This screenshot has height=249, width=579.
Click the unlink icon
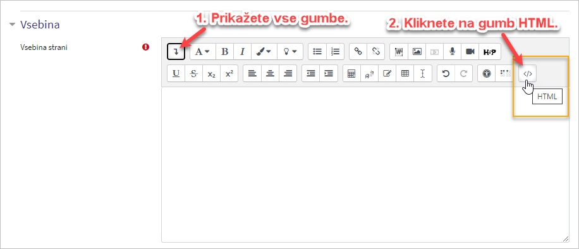(376, 51)
